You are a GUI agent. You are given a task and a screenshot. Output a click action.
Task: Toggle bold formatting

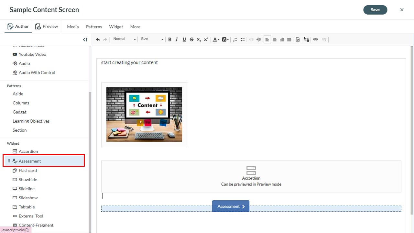170,39
